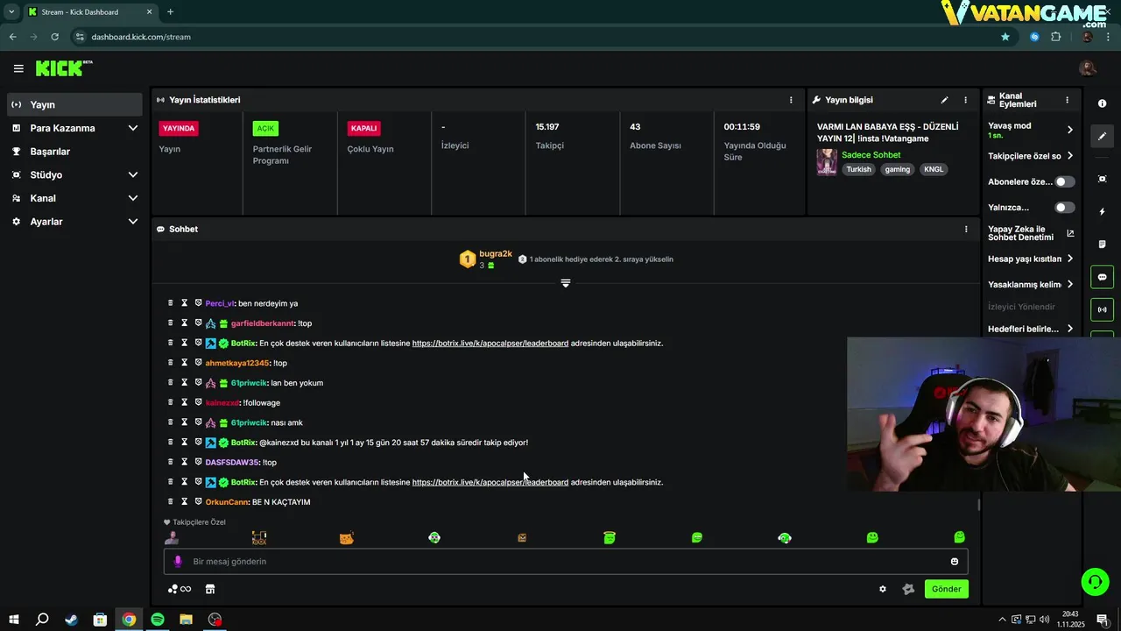Select the orange cat emote
The image size is (1121, 631).
click(347, 537)
